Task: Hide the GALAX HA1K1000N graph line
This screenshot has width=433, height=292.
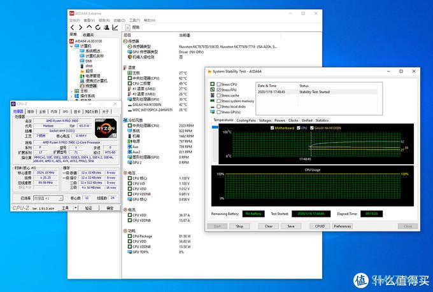Action: pos(312,128)
